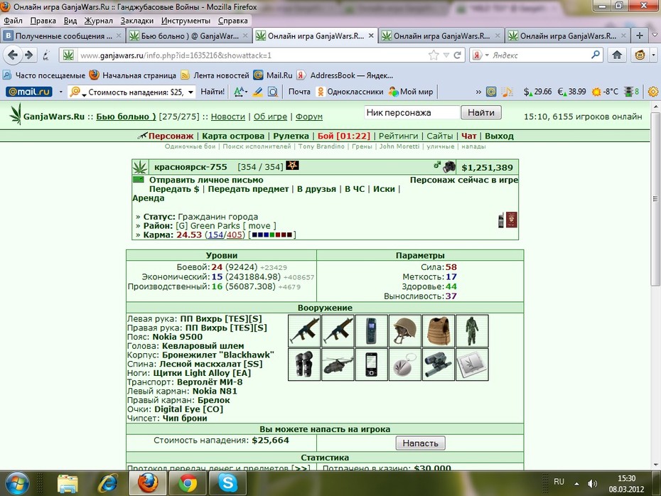Screen dimensions: 661x496
Task: Click the Напасть attack button
Action: coord(420,443)
